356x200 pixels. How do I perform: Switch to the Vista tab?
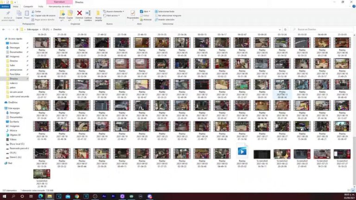(41, 6)
